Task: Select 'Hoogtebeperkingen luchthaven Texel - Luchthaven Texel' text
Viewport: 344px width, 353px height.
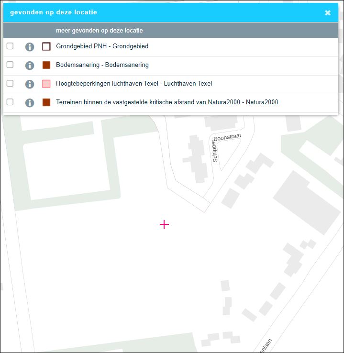Action: point(134,84)
